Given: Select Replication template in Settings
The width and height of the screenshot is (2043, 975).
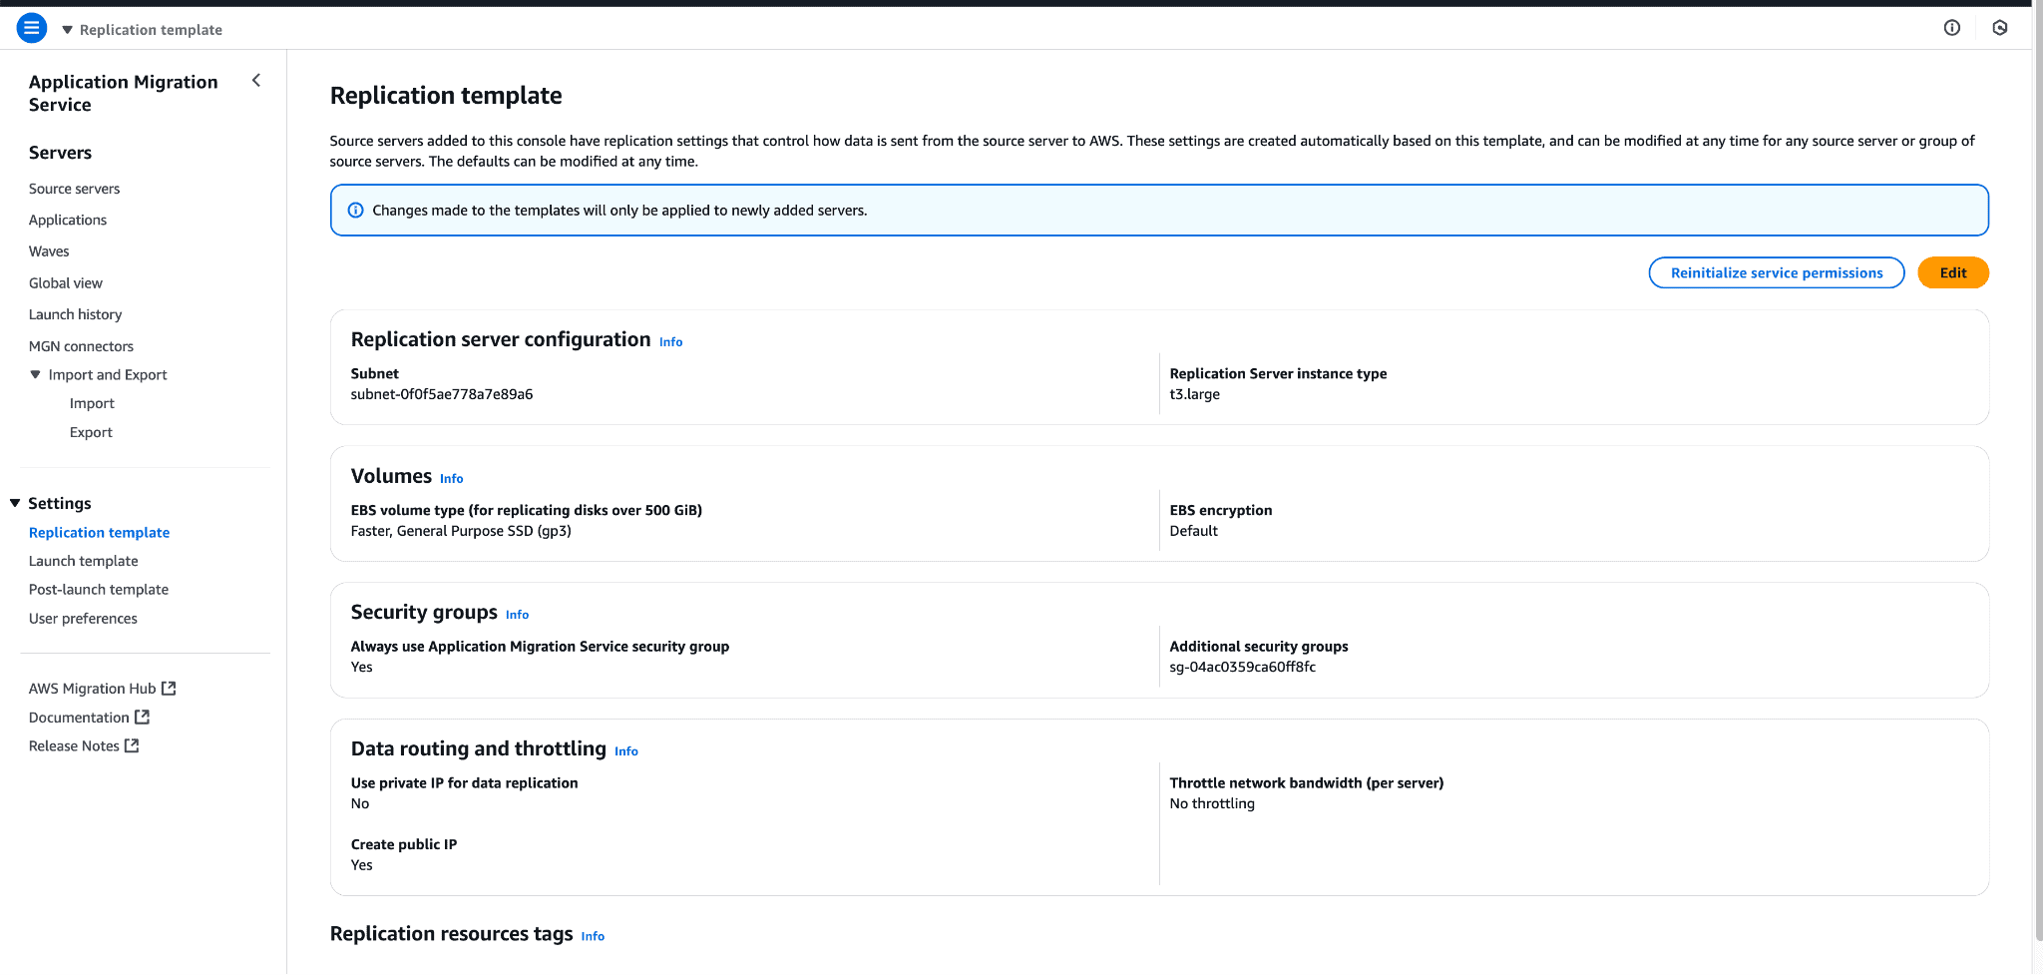Looking at the screenshot, I should [x=99, y=533].
